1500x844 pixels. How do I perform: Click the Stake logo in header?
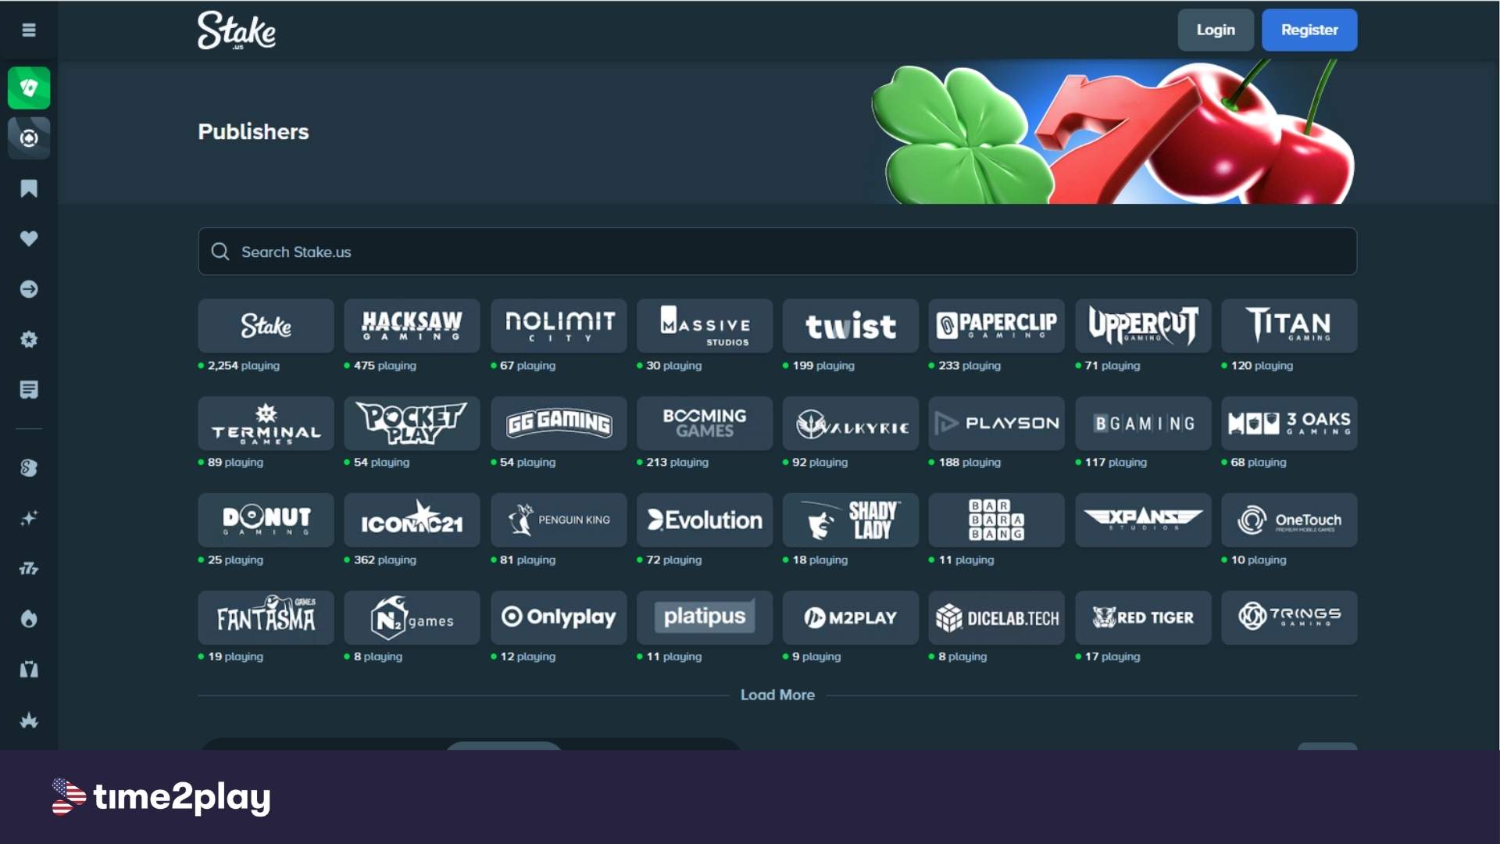(x=237, y=30)
